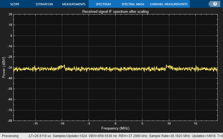Click the Sample Rate=38.1920 MHz status entry
This screenshot has width=223, height=139.
click(169, 136)
